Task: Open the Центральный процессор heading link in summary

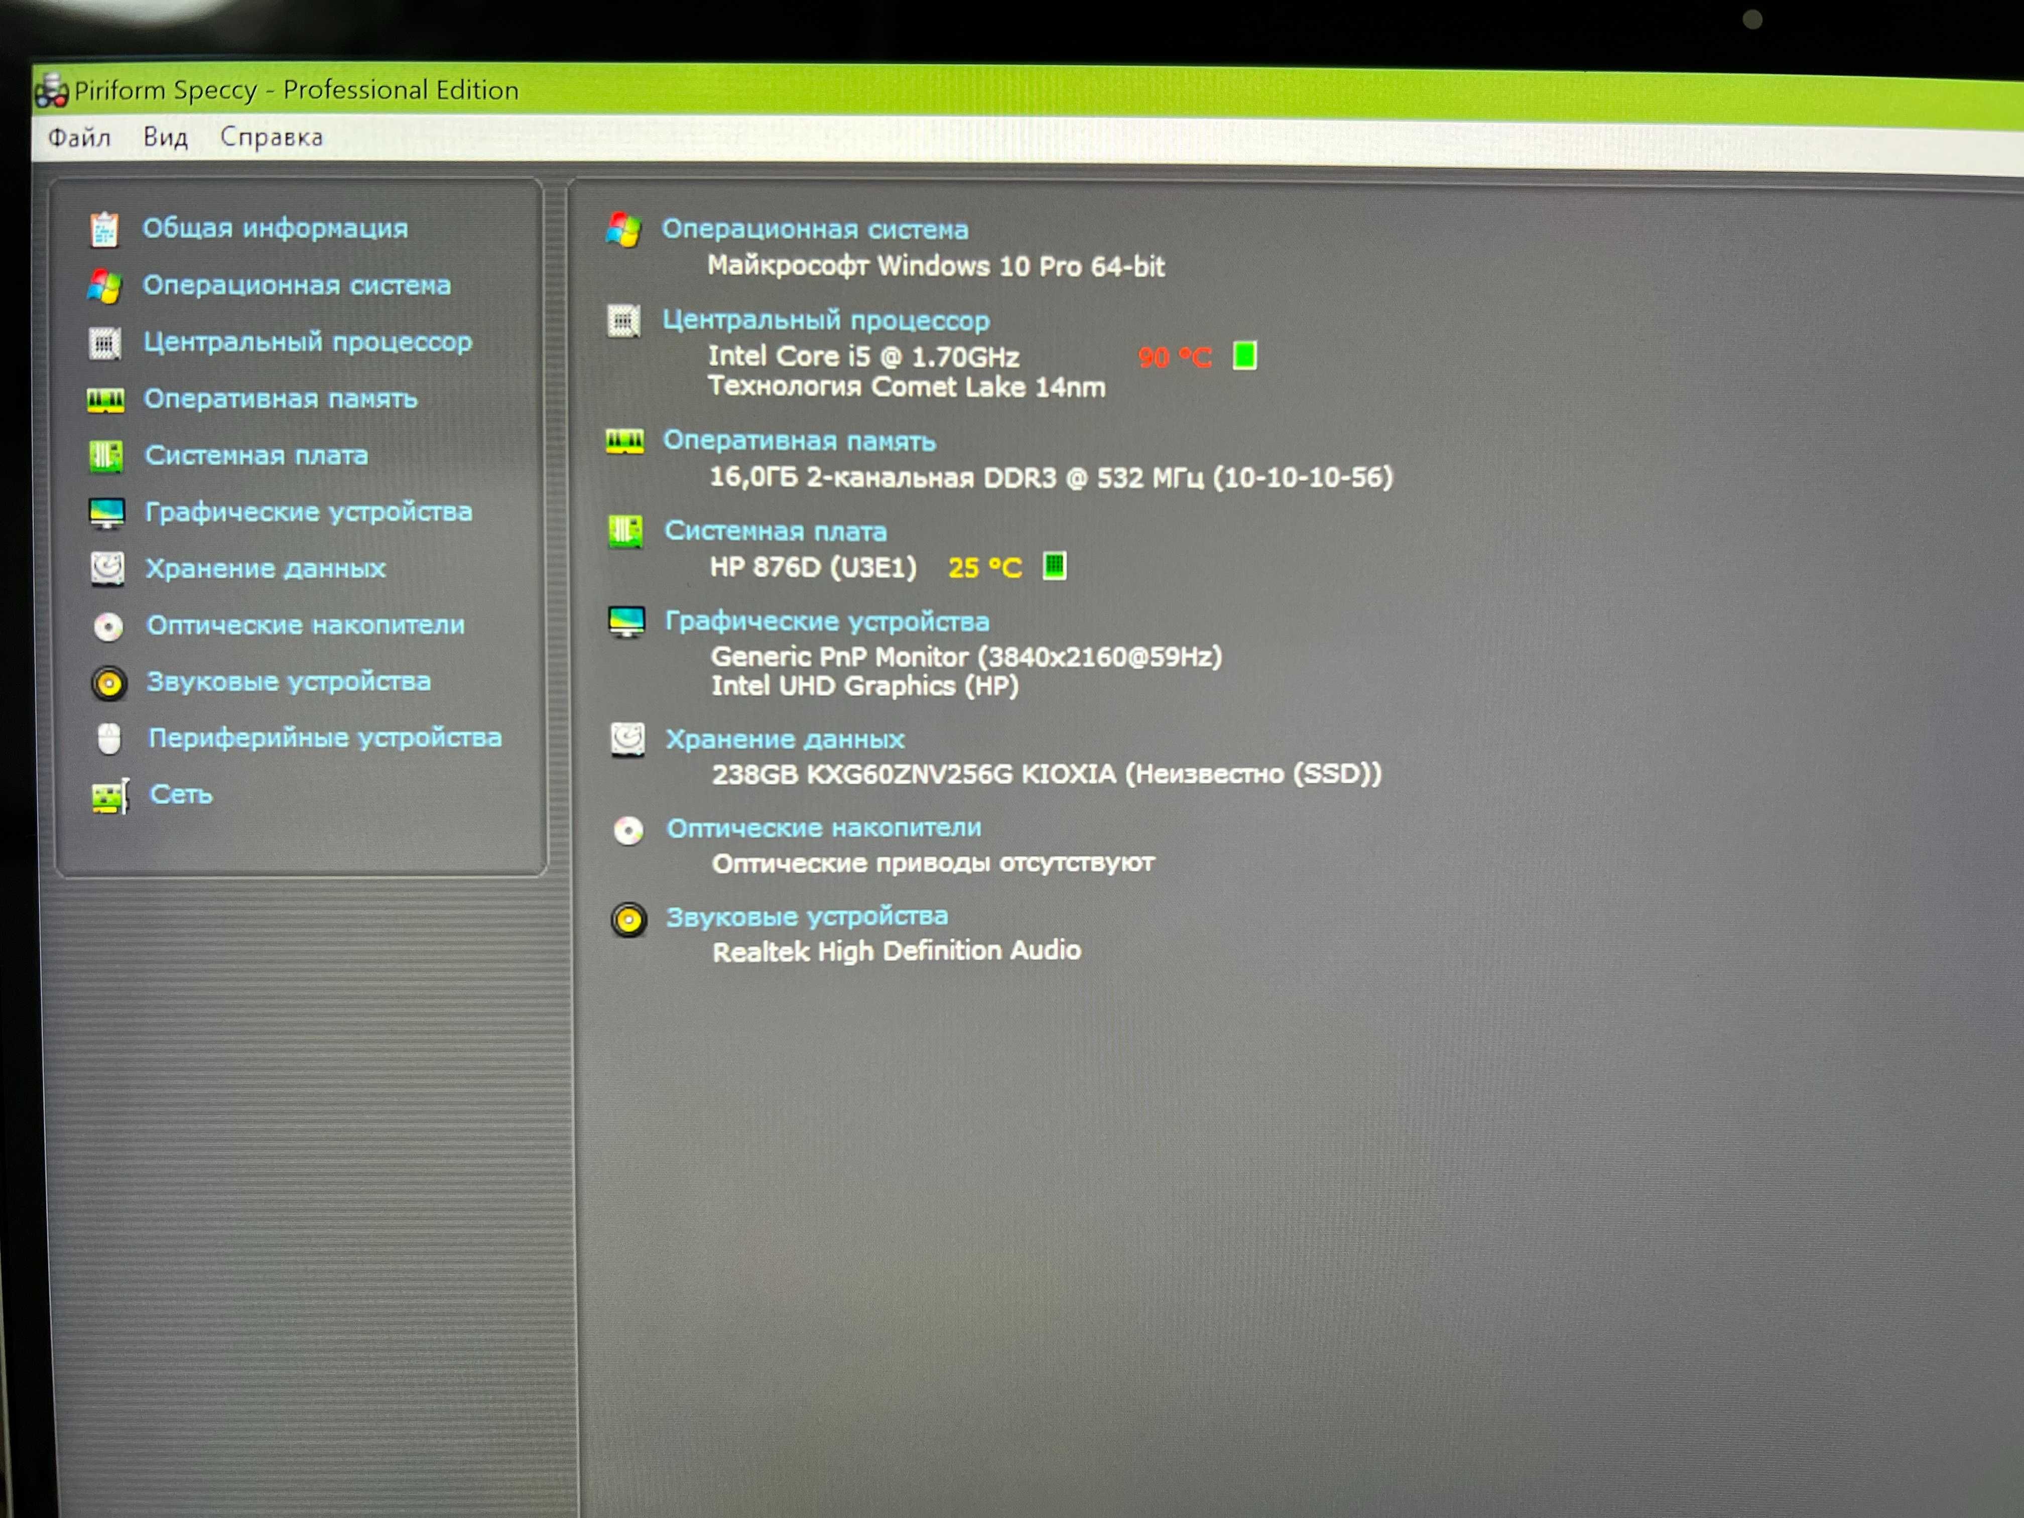Action: pos(826,320)
